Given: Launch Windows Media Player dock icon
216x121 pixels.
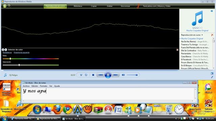Looking at the screenshot, I should 138,110.
